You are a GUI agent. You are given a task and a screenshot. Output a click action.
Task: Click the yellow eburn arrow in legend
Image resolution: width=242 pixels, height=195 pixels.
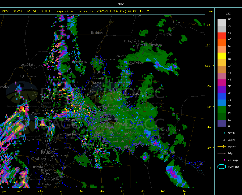pos(222,147)
